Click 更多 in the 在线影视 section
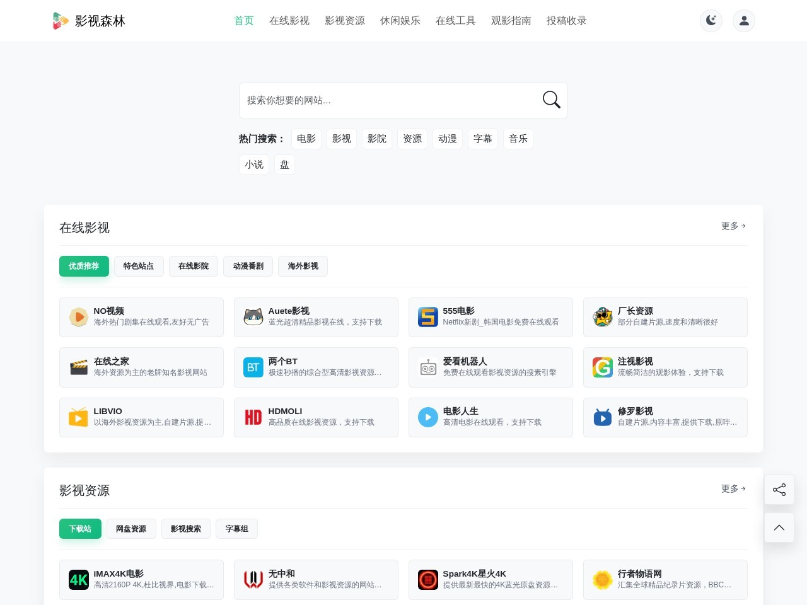Viewport: 807px width, 605px height. point(734,226)
